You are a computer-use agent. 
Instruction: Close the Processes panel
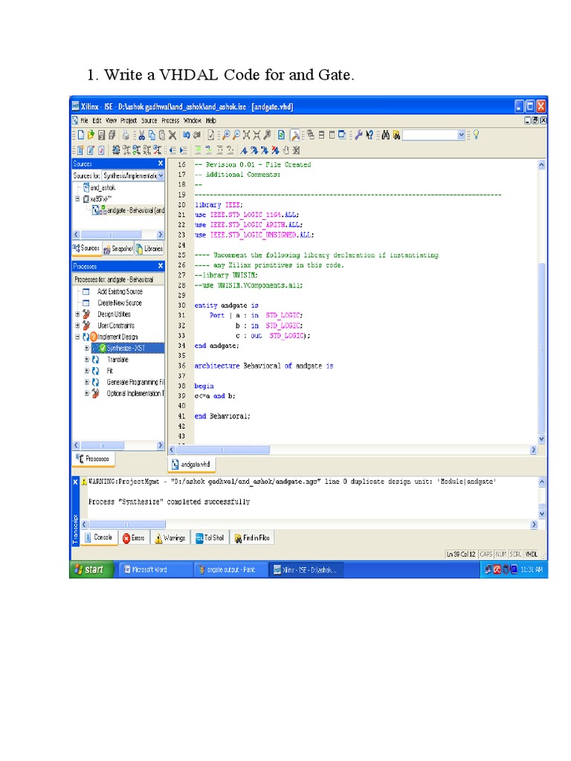point(161,266)
